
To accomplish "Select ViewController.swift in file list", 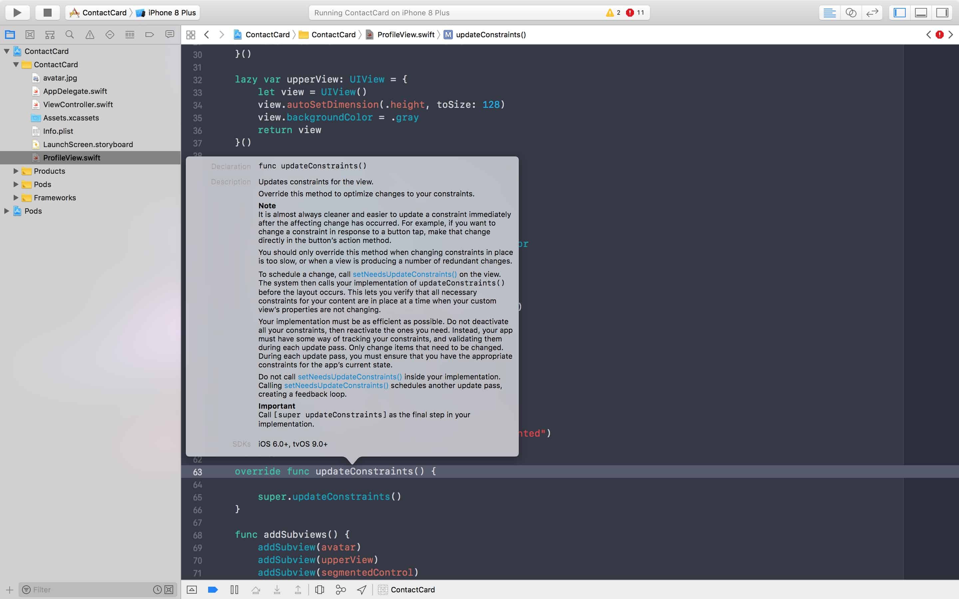I will 78,104.
